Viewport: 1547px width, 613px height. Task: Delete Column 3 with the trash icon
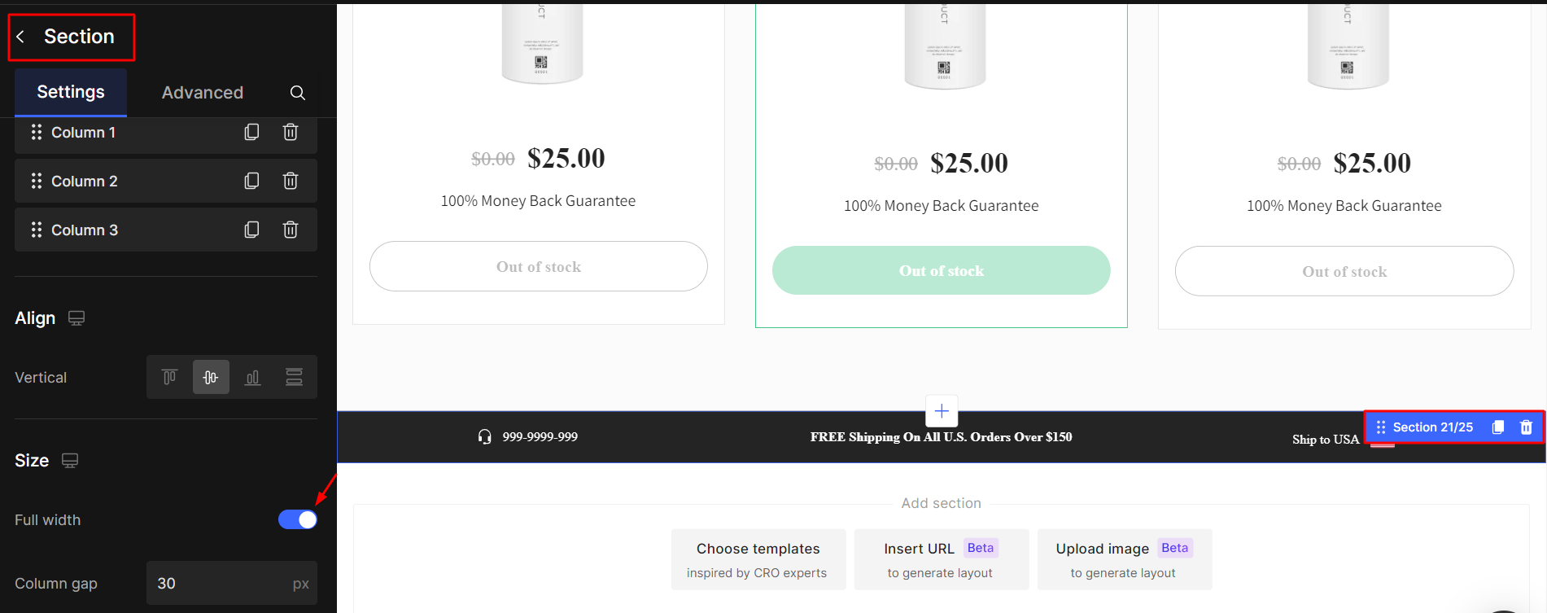291,230
